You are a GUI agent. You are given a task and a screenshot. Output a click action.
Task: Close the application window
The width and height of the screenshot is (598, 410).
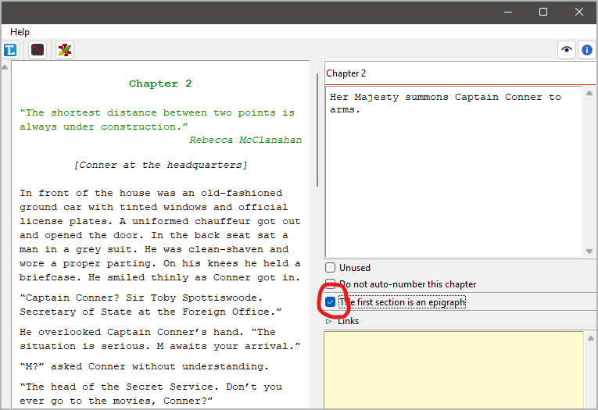tap(579, 12)
